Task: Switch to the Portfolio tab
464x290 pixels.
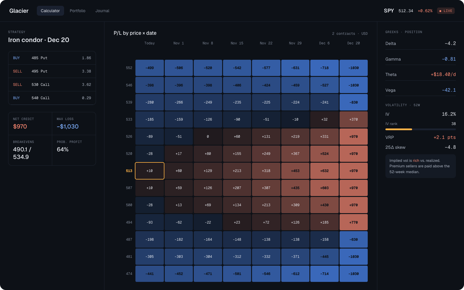Action: click(x=77, y=11)
